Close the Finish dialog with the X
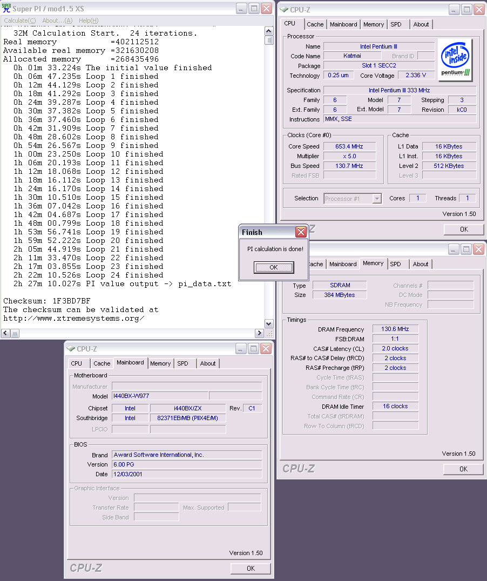Viewport: 487px width, 581px height. pyautogui.click(x=301, y=232)
